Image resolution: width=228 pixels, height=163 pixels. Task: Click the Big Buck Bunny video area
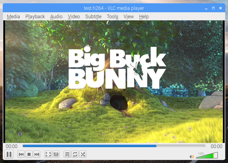pyautogui.click(x=114, y=82)
